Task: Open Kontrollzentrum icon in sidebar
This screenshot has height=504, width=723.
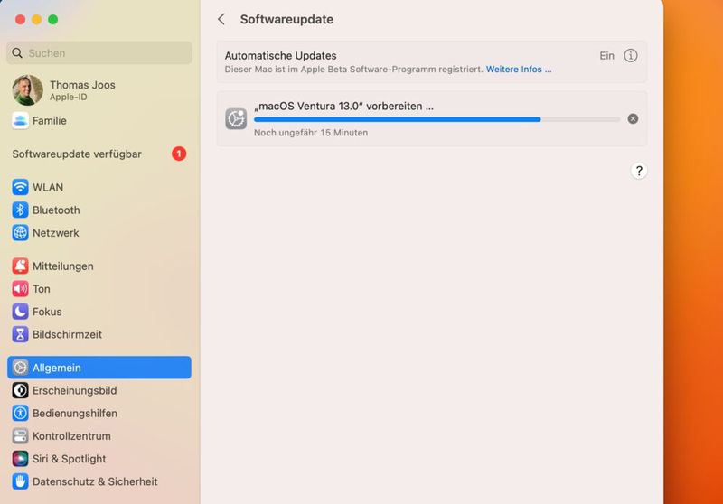Action: 20,436
